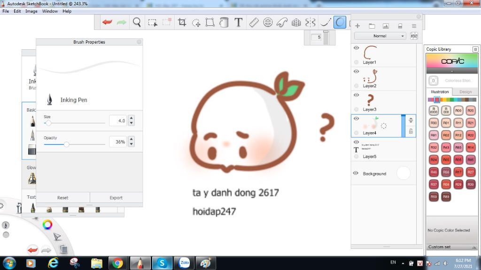Hide Layer3 using its eye icon
This screenshot has width=481, height=270.
(x=356, y=95)
